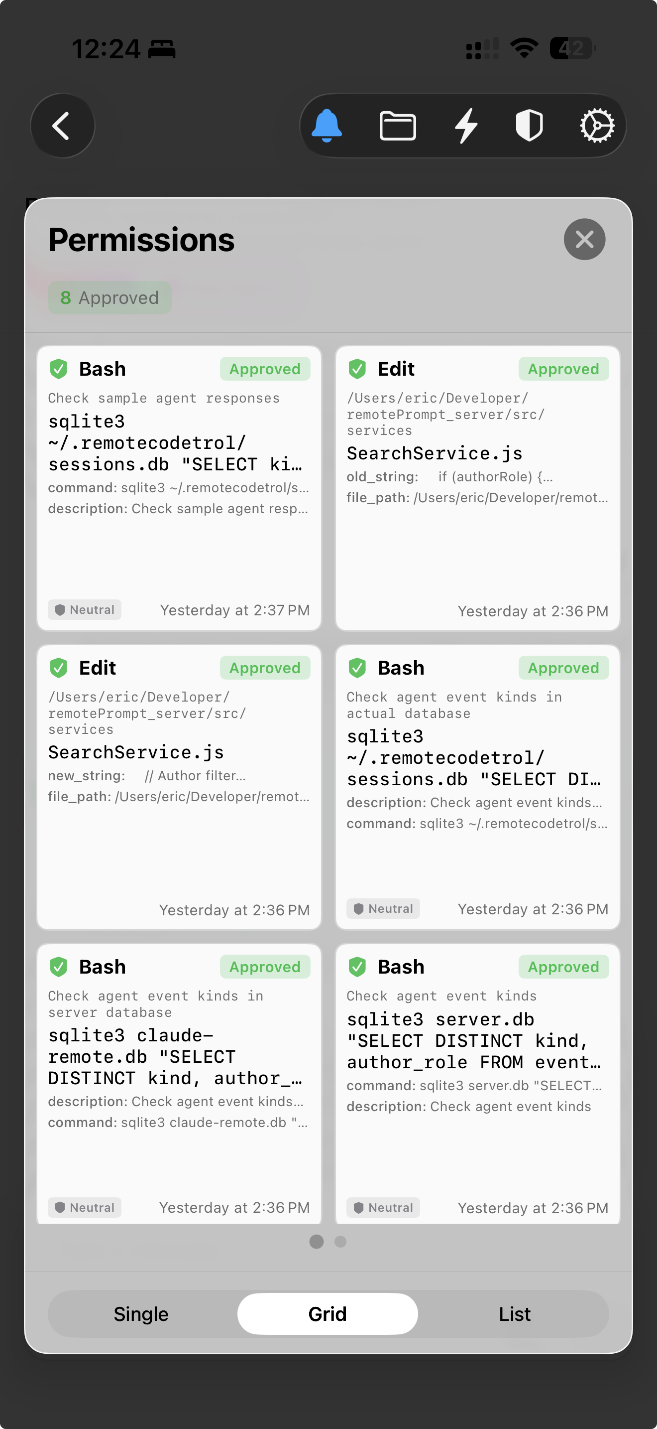Switch to List view
The width and height of the screenshot is (657, 1429).
514,1314
